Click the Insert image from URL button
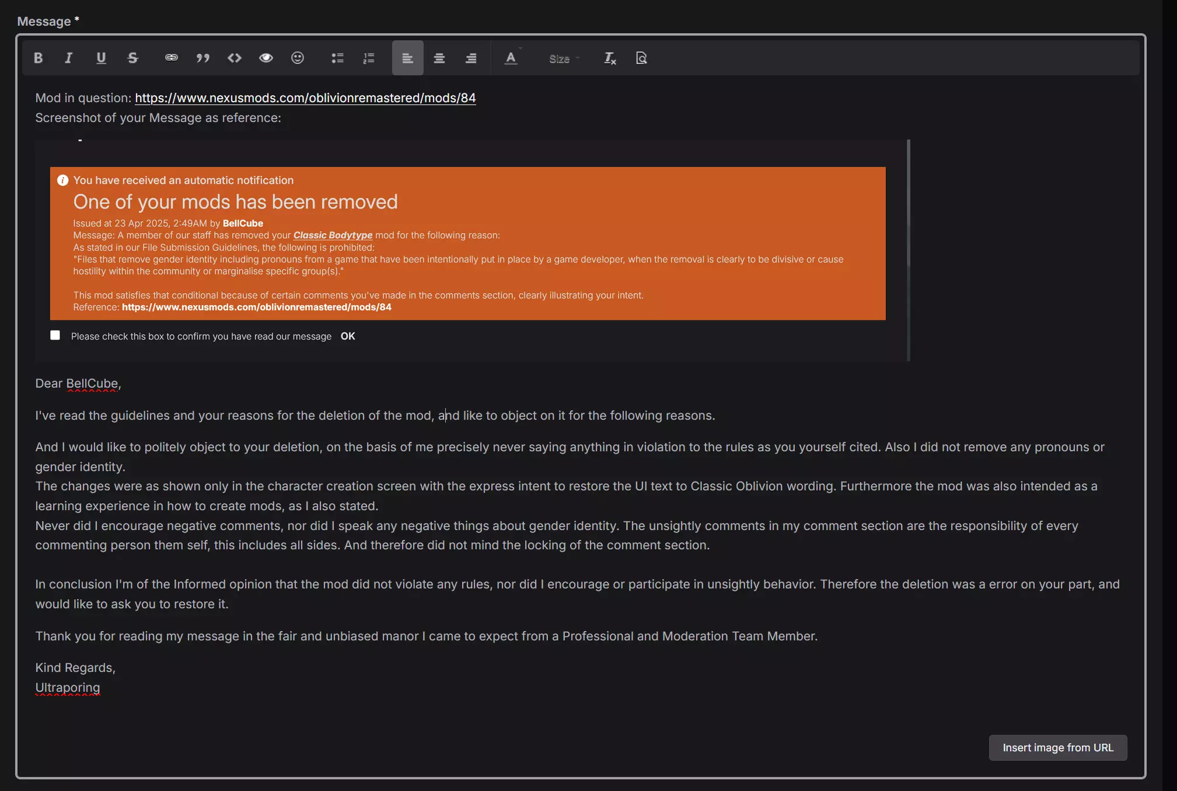This screenshot has width=1177, height=791. [x=1058, y=748]
